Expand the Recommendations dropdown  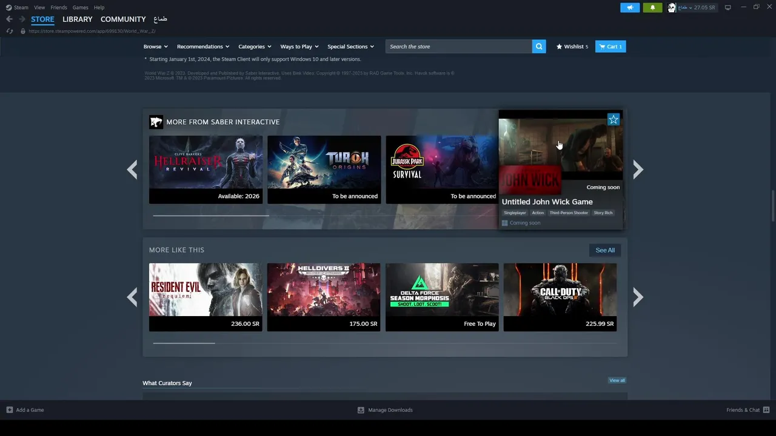point(203,47)
